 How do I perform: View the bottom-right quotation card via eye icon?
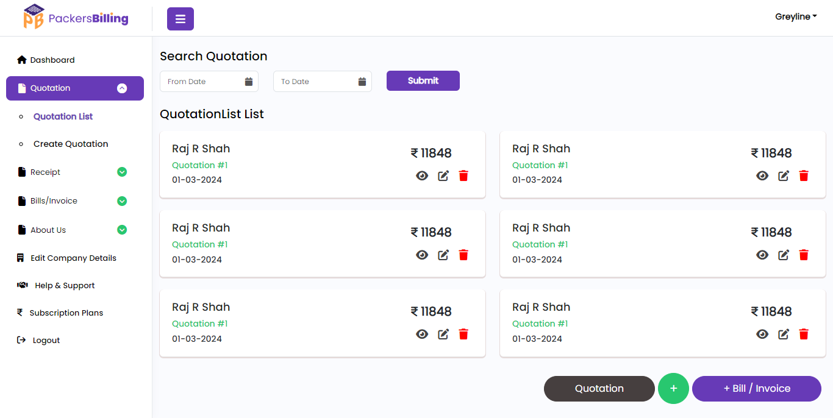[x=762, y=334]
